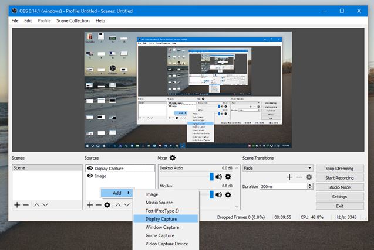
Task: Adjust the Mic/Aux volume slider
Action: 211,194
